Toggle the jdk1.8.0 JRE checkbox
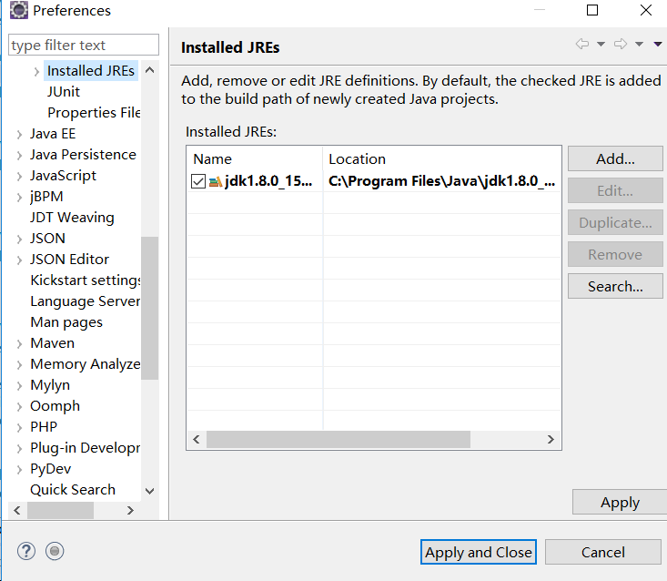Image resolution: width=667 pixels, height=581 pixels. (198, 181)
